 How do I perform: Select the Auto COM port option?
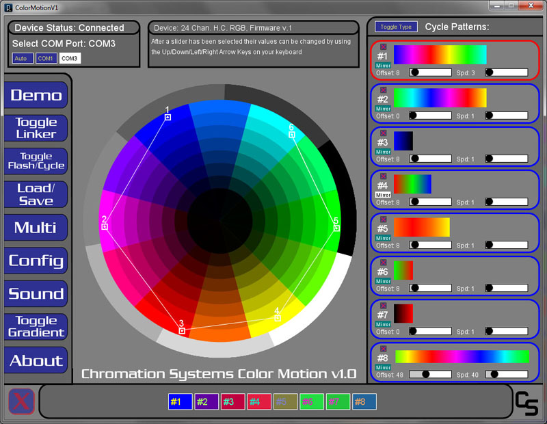[23, 58]
